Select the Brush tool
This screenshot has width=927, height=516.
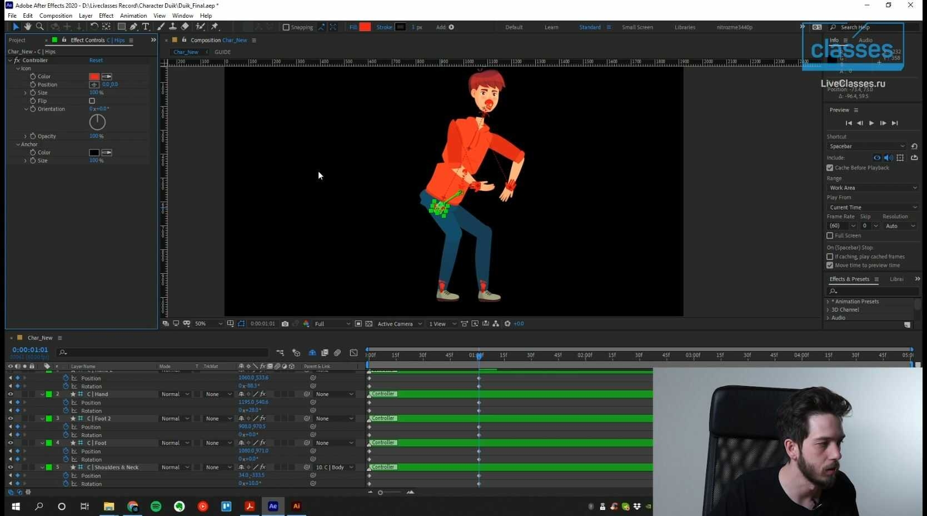pyautogui.click(x=161, y=27)
